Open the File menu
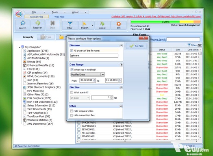Image resolution: width=213 pixels, height=156 pixels. [34, 12]
